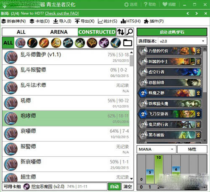Select deck 吼德

click(x=66, y=103)
